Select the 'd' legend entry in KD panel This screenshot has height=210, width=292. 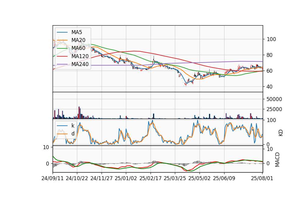(x=73, y=134)
